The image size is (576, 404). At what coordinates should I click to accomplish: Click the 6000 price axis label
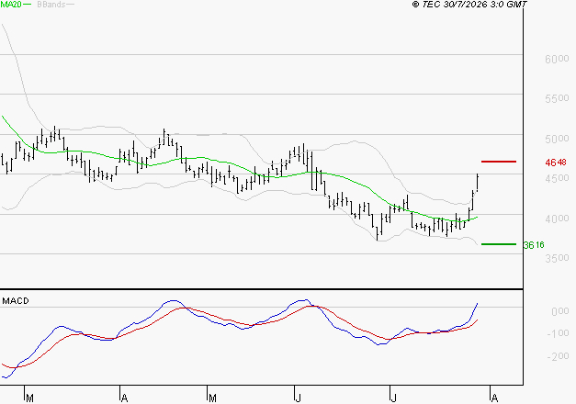pos(557,59)
